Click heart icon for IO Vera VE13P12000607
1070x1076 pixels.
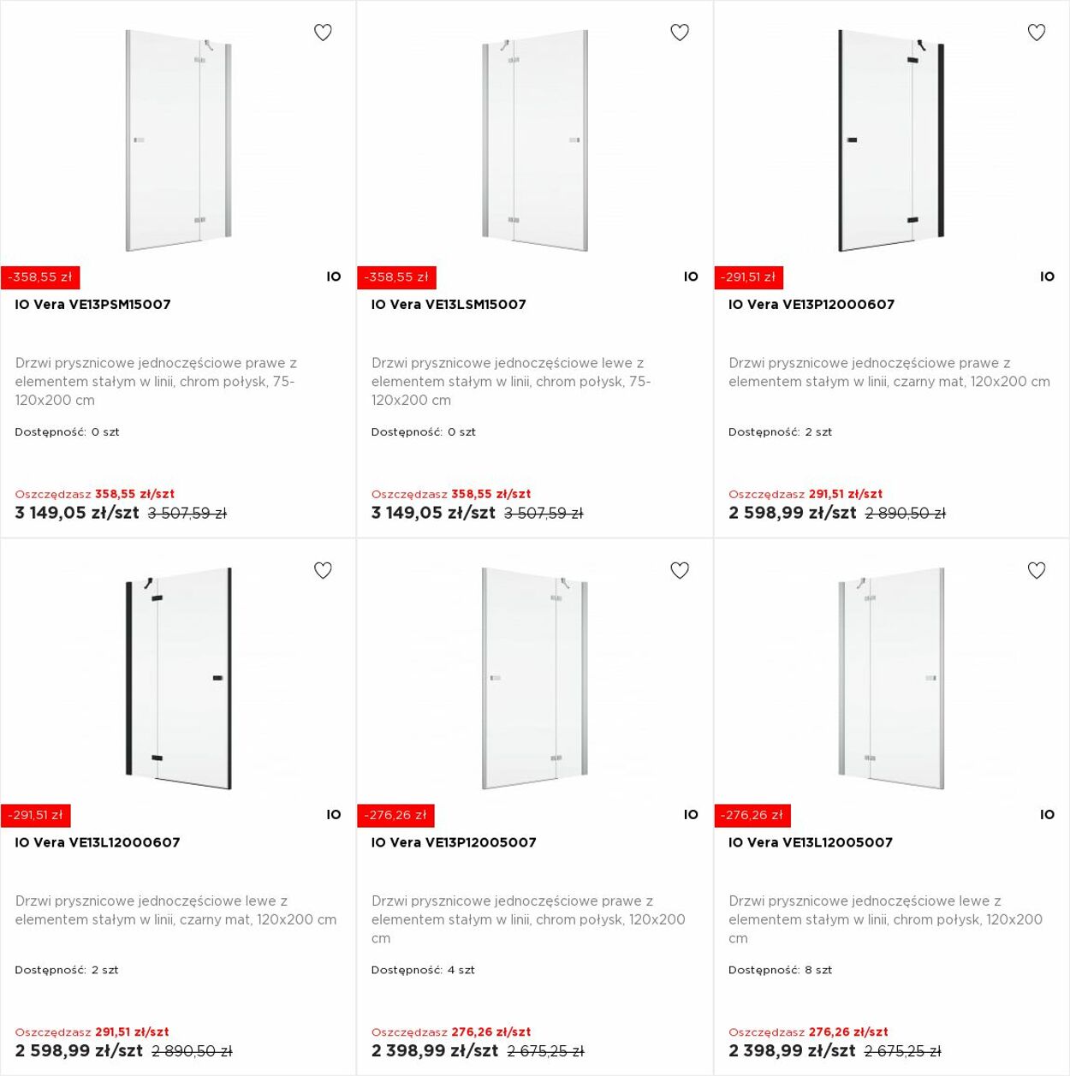pos(1037,33)
